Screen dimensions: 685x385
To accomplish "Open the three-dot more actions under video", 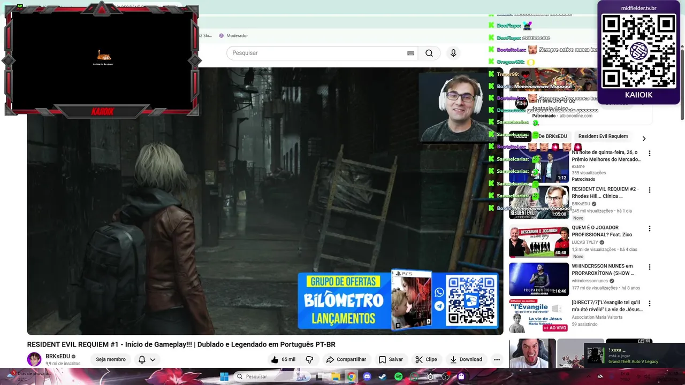I will click(497, 359).
